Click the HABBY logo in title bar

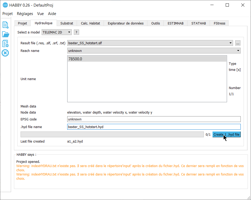(5, 5)
